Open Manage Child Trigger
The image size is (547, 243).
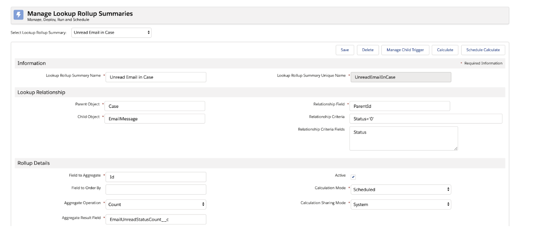[x=405, y=50]
